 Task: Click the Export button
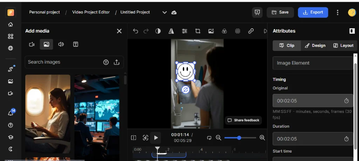tap(313, 12)
